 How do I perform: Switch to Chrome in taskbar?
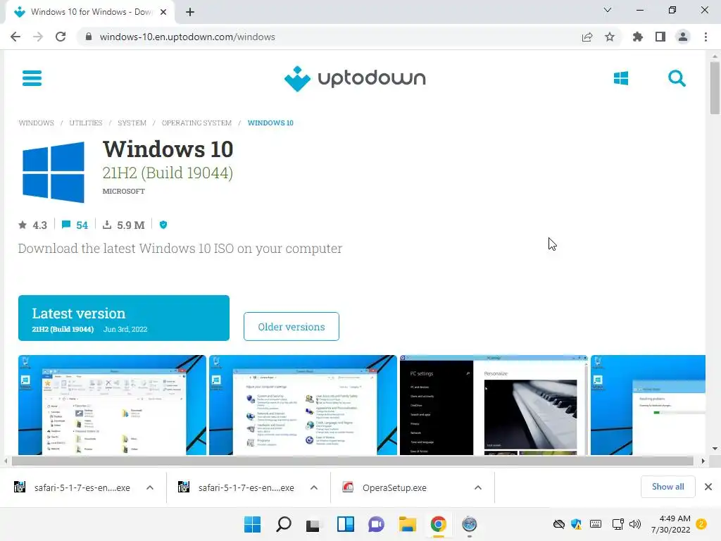pyautogui.click(x=438, y=524)
